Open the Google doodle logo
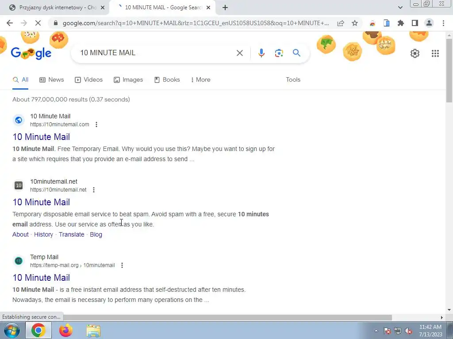 tap(31, 53)
